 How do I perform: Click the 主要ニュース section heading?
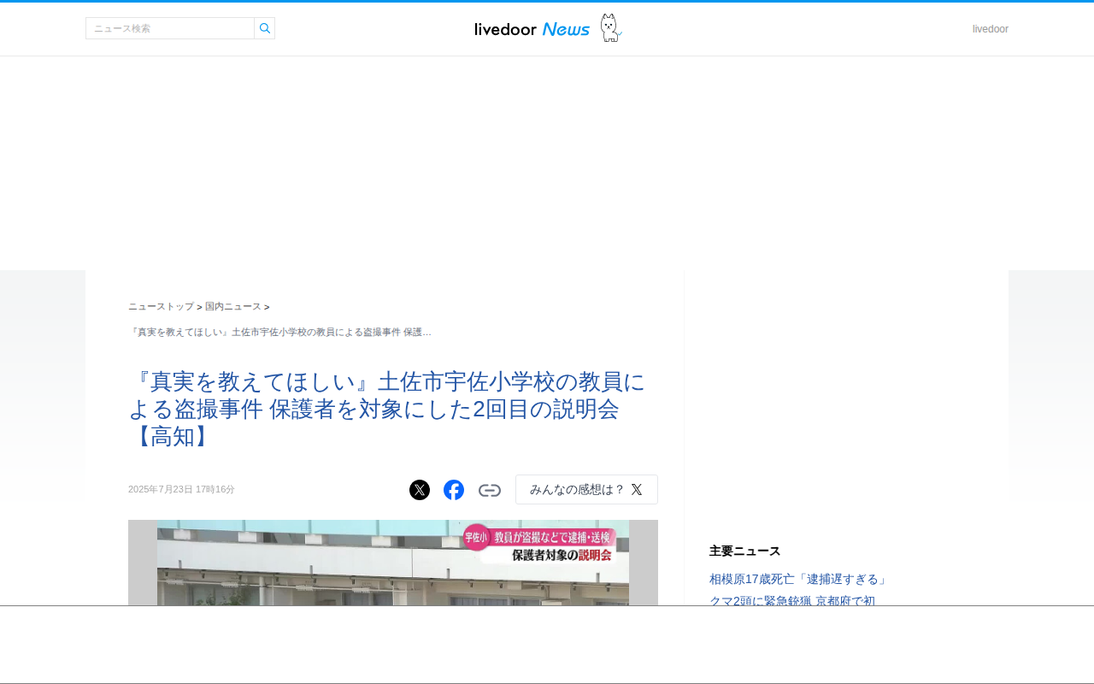point(745,551)
